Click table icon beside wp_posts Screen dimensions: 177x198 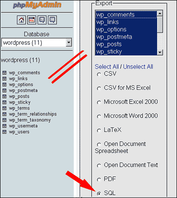tap(4, 97)
